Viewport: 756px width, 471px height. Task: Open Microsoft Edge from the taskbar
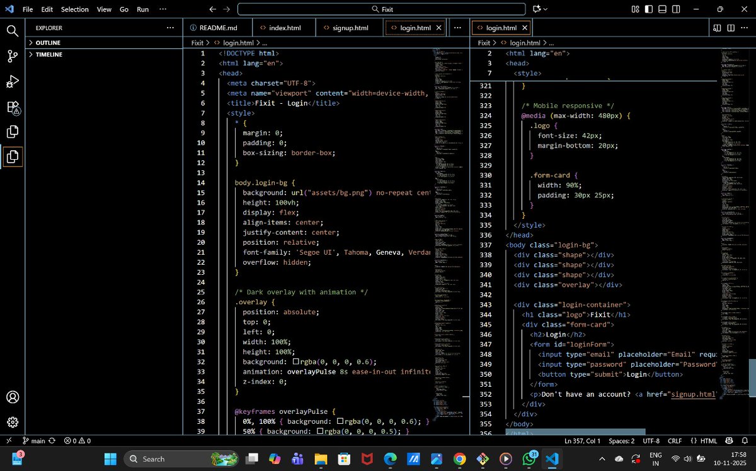(x=391, y=458)
